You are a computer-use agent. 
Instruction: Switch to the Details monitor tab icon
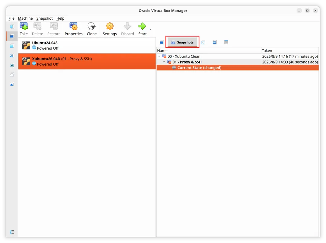coord(161,43)
